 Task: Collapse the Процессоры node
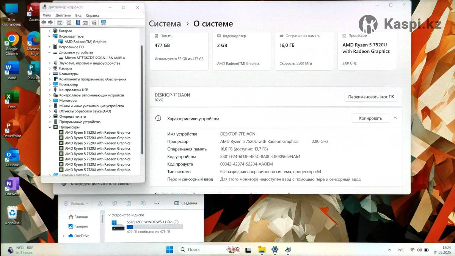pyautogui.click(x=50, y=127)
